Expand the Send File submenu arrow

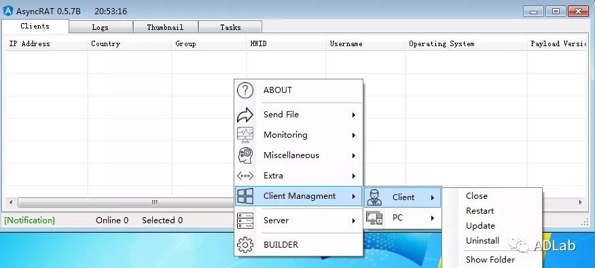point(354,115)
